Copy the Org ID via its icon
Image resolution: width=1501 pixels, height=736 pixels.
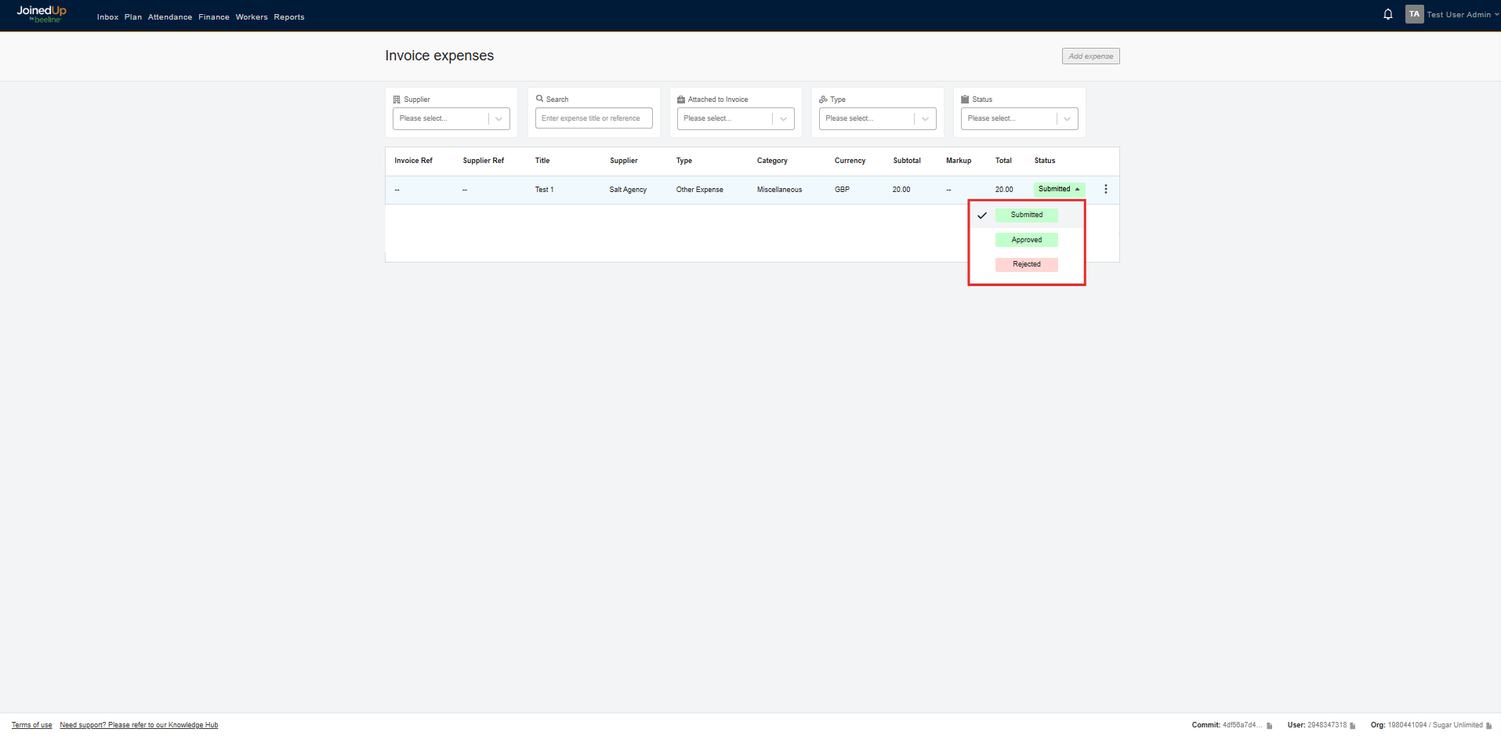(1488, 726)
